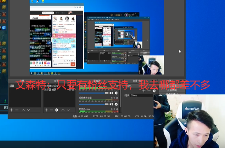This screenshot has width=225, height=148.
Task: Click the 视频捕获设备 volume slider
Action: pyautogui.click(x=94, y=104)
